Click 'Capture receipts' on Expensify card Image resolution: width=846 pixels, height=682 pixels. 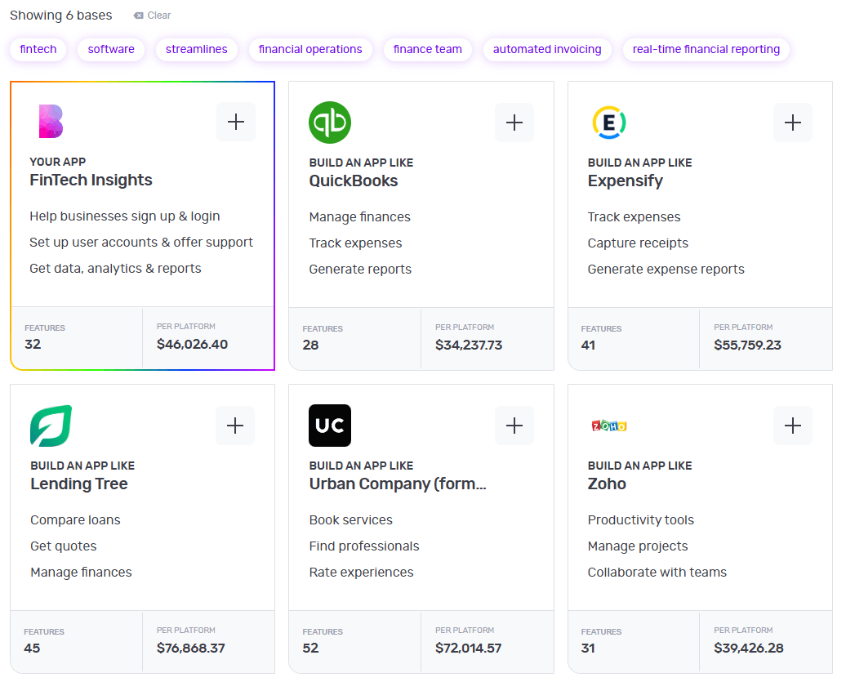click(x=638, y=243)
